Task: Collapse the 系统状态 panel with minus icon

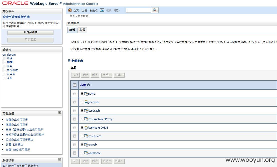Action: pos(59,160)
